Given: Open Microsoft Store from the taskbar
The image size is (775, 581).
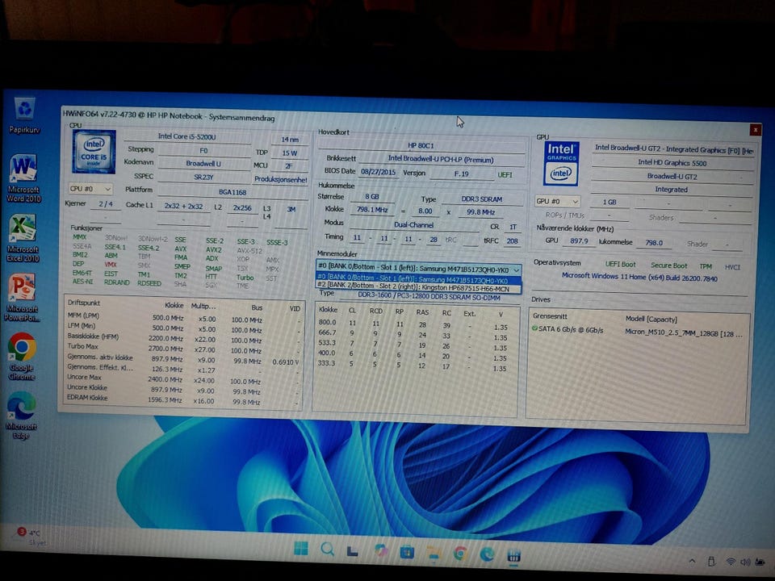Looking at the screenshot, I should tap(407, 551).
